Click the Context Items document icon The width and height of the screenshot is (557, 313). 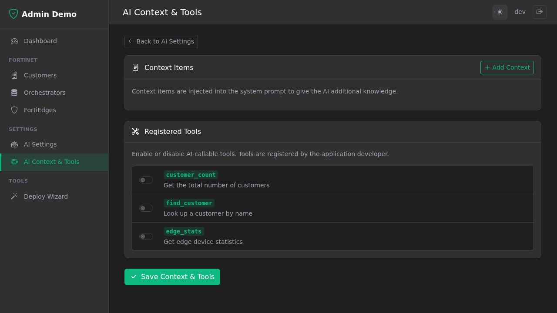(135, 67)
